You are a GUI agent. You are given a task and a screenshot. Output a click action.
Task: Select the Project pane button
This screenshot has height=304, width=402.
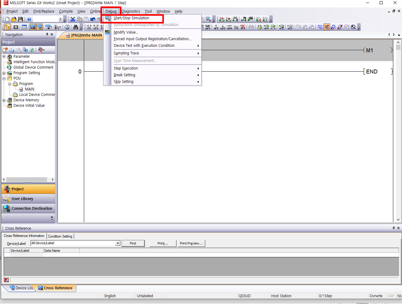pos(28,189)
